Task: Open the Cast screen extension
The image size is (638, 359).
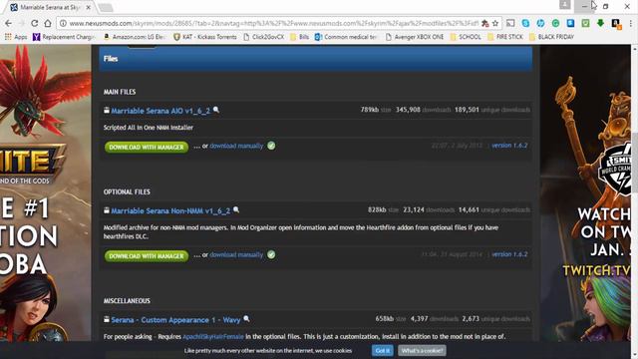Action: tap(510, 23)
